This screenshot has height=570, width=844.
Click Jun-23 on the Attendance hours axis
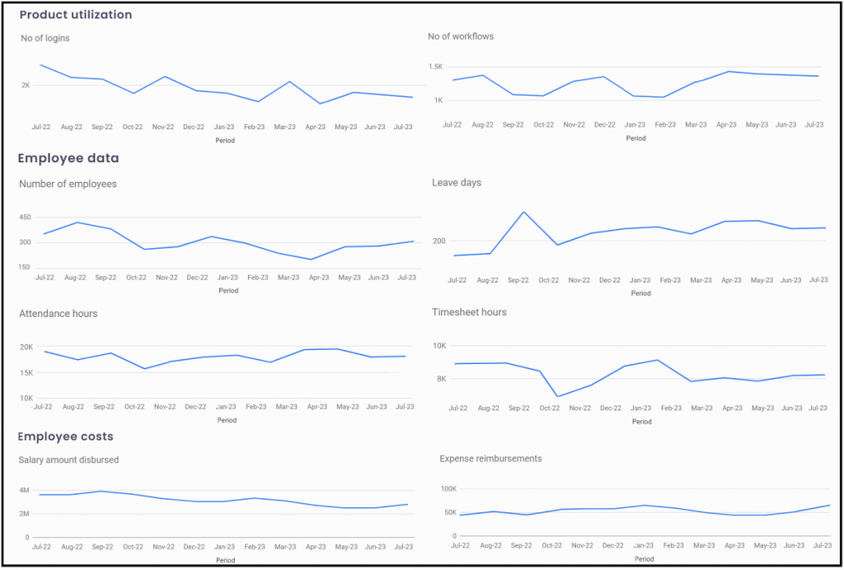click(x=377, y=407)
